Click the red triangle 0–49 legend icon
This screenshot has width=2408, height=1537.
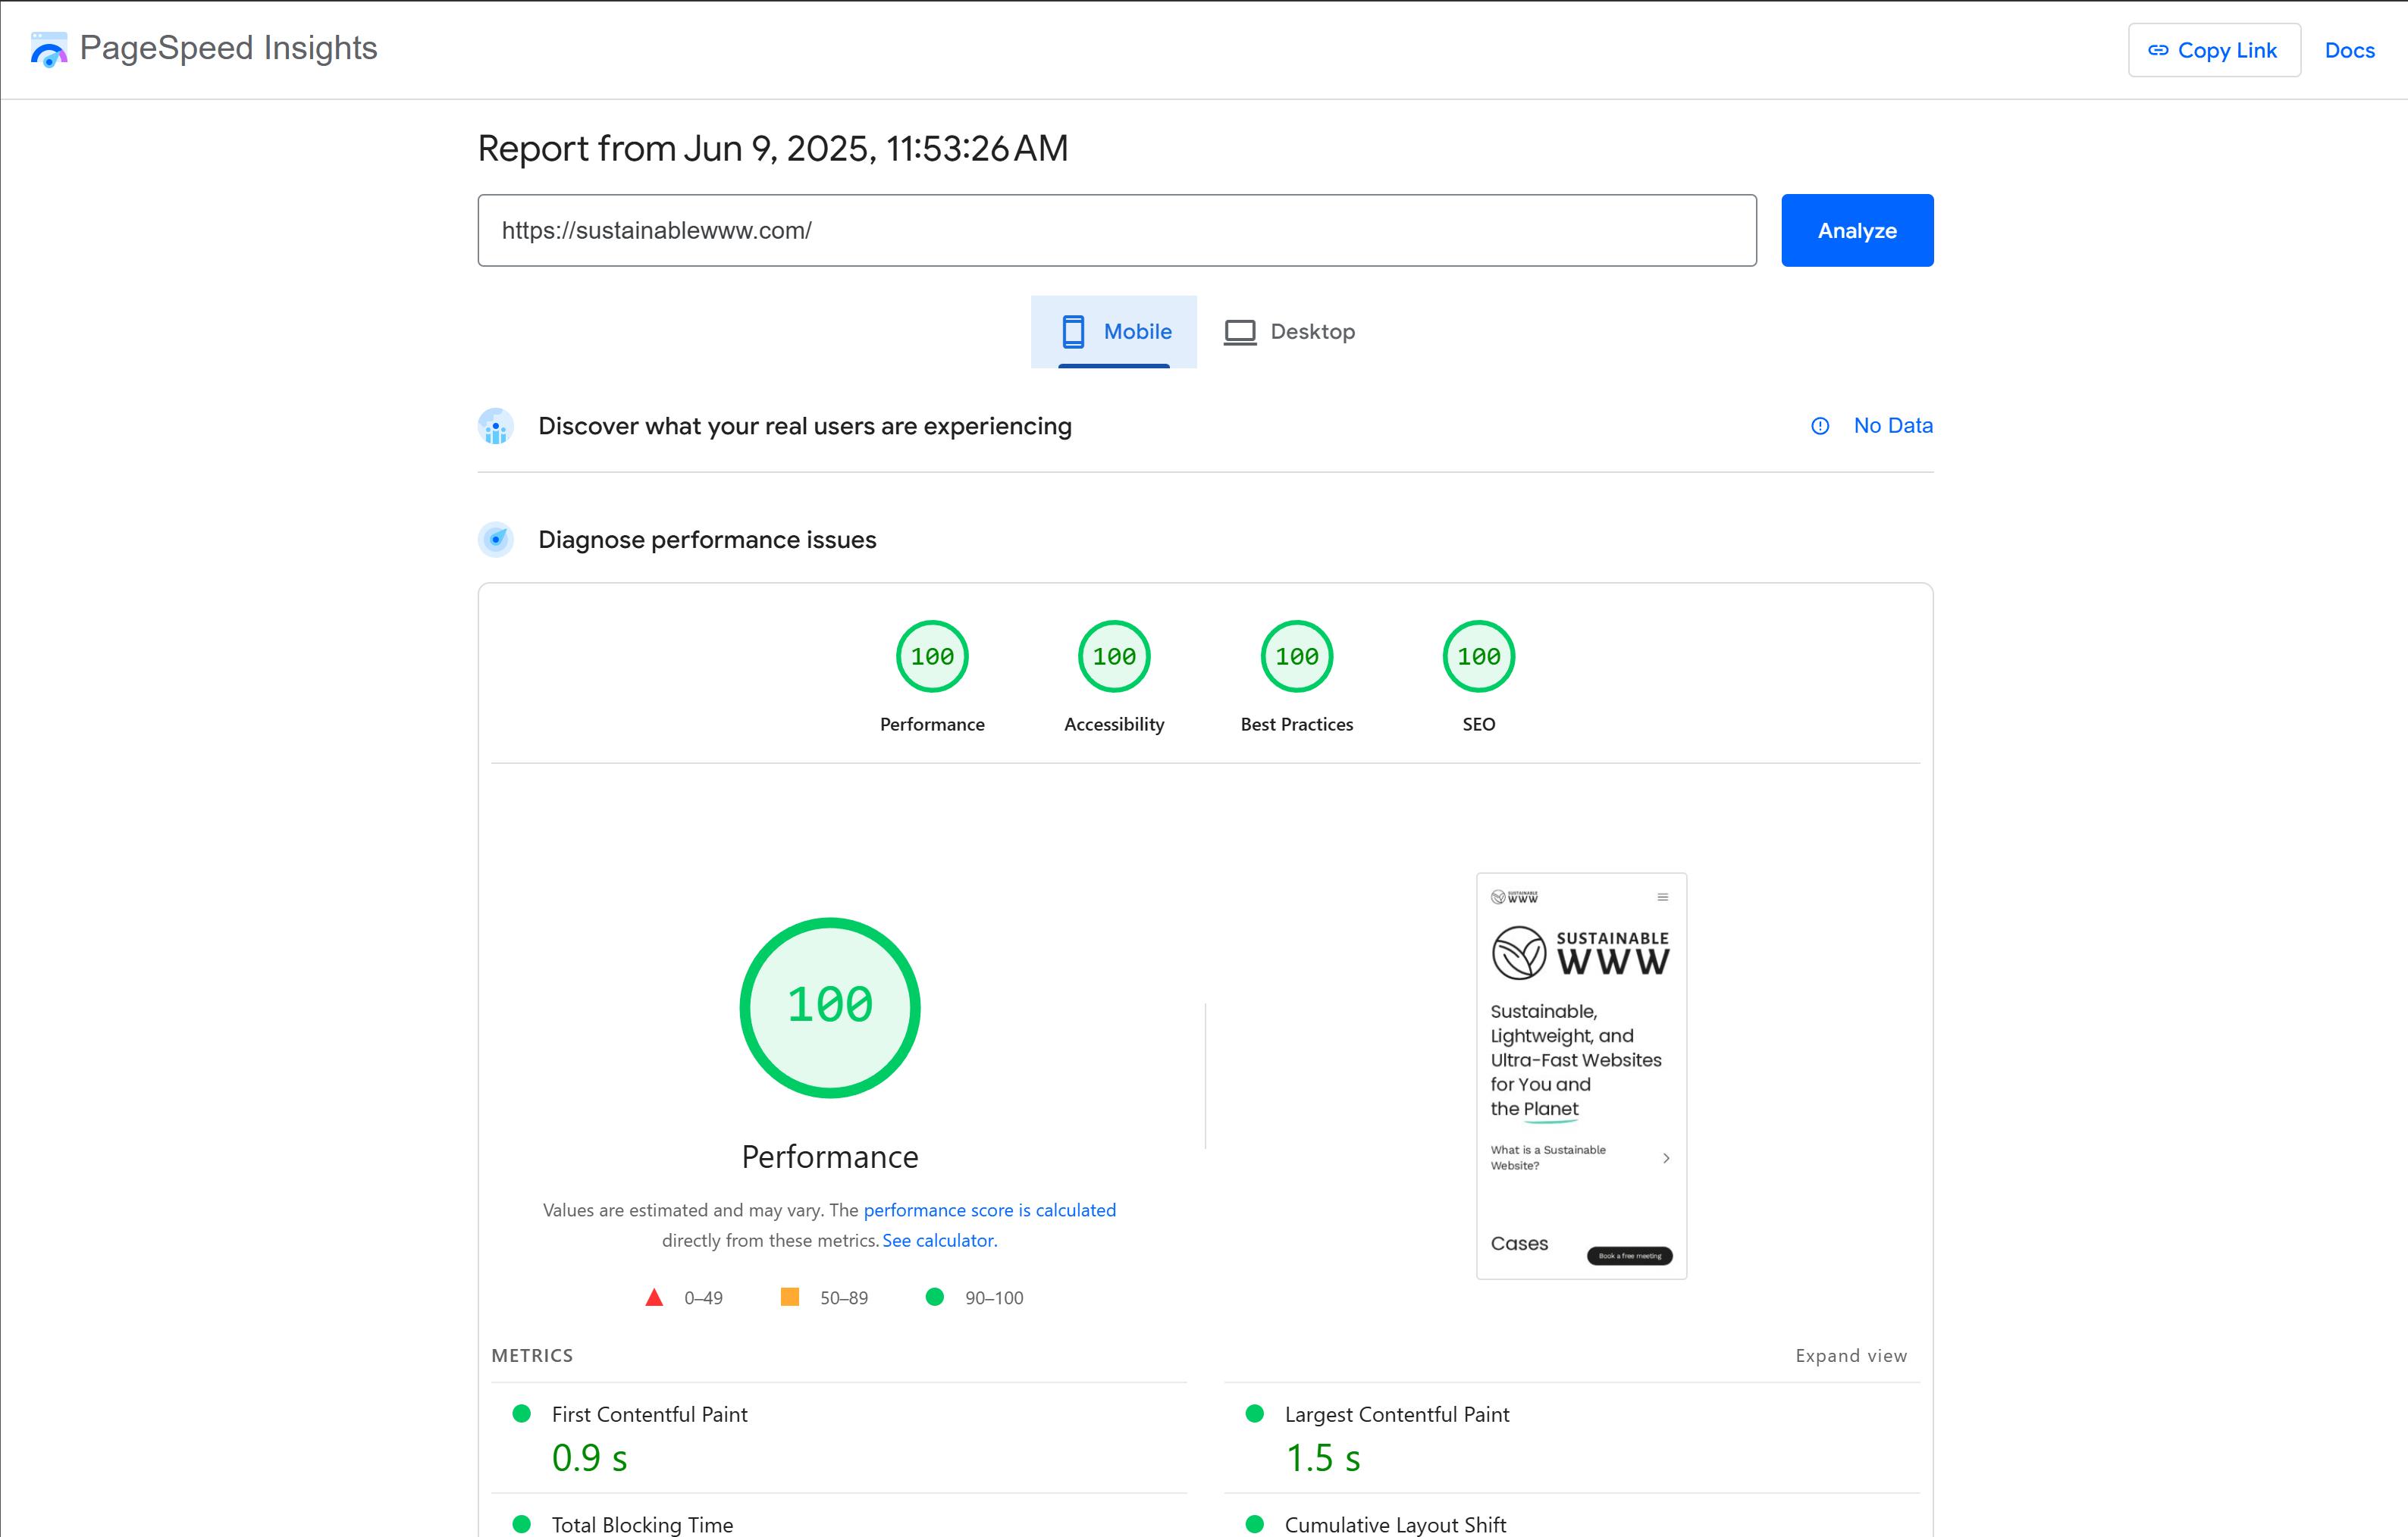tap(654, 1298)
